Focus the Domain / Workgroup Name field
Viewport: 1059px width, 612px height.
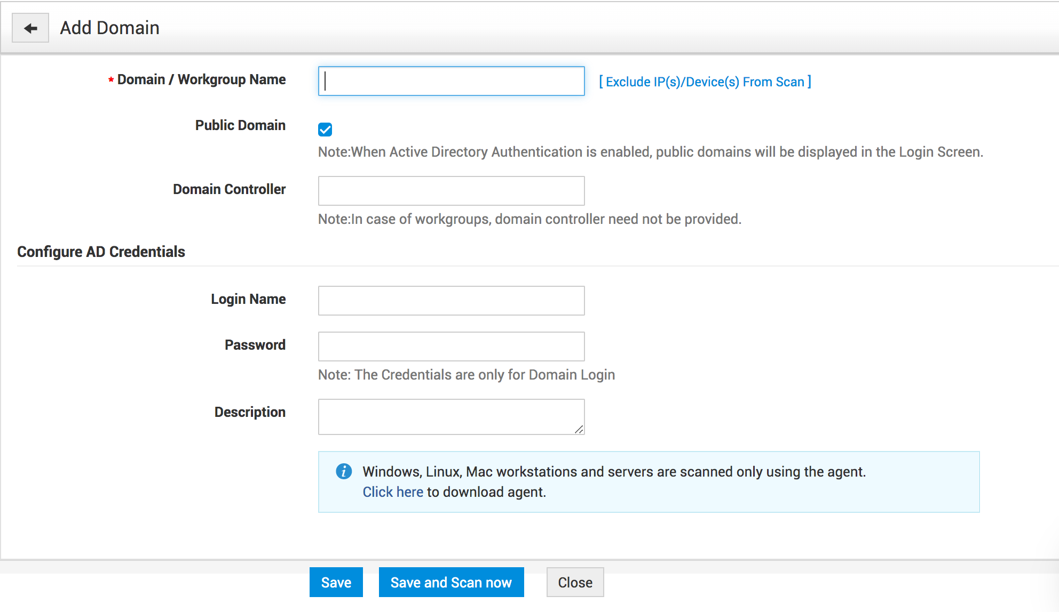click(451, 81)
